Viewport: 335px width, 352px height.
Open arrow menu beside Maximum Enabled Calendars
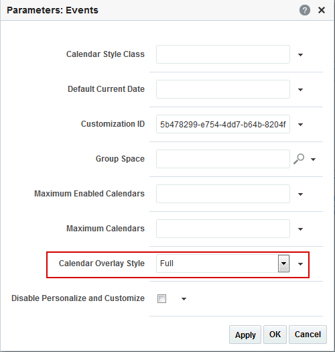[x=300, y=194]
